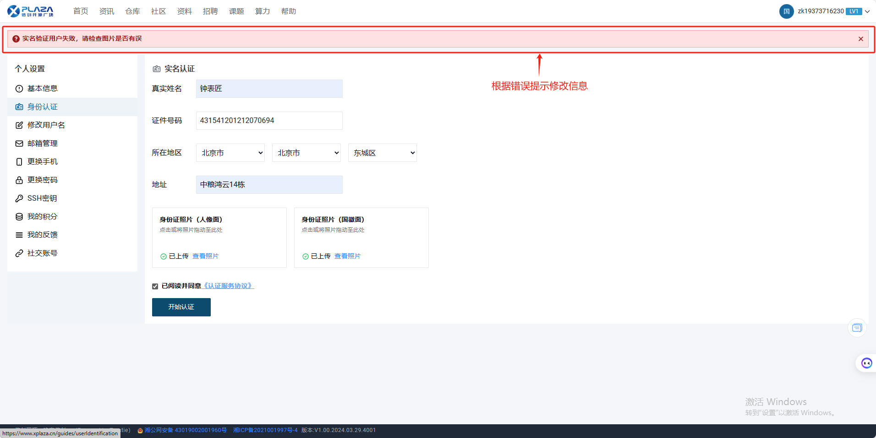
Task: Dismiss the red error alert banner
Action: [x=860, y=39]
